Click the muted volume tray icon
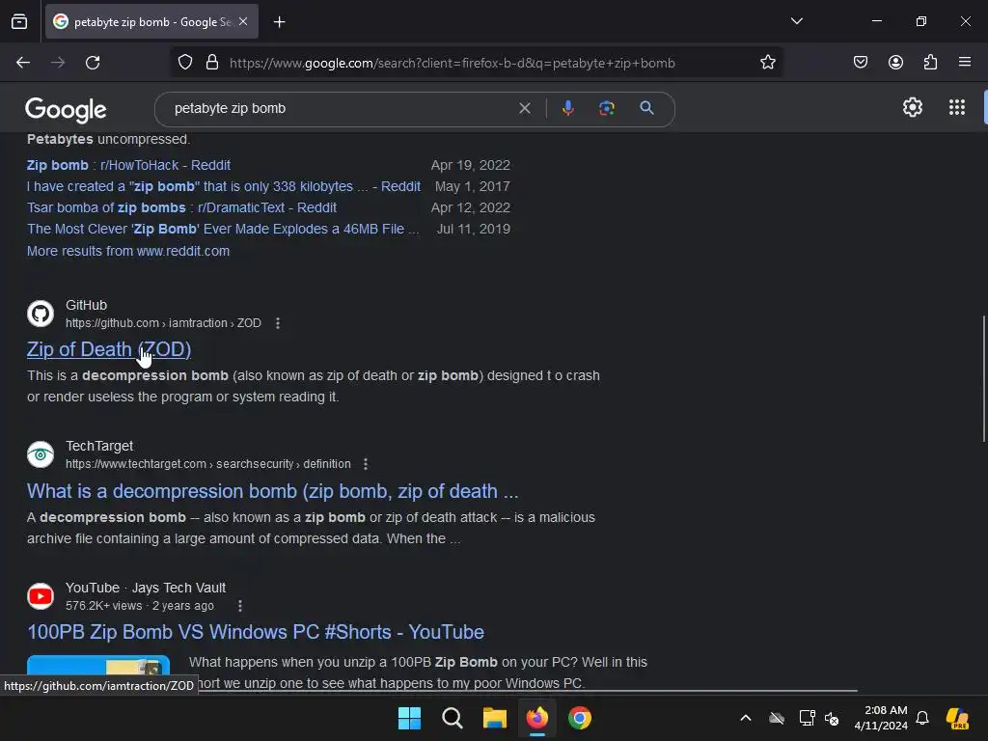The height and width of the screenshot is (741, 988). (x=832, y=718)
